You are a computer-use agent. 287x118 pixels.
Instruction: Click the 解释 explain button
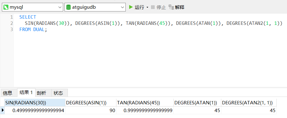pos(180,7)
